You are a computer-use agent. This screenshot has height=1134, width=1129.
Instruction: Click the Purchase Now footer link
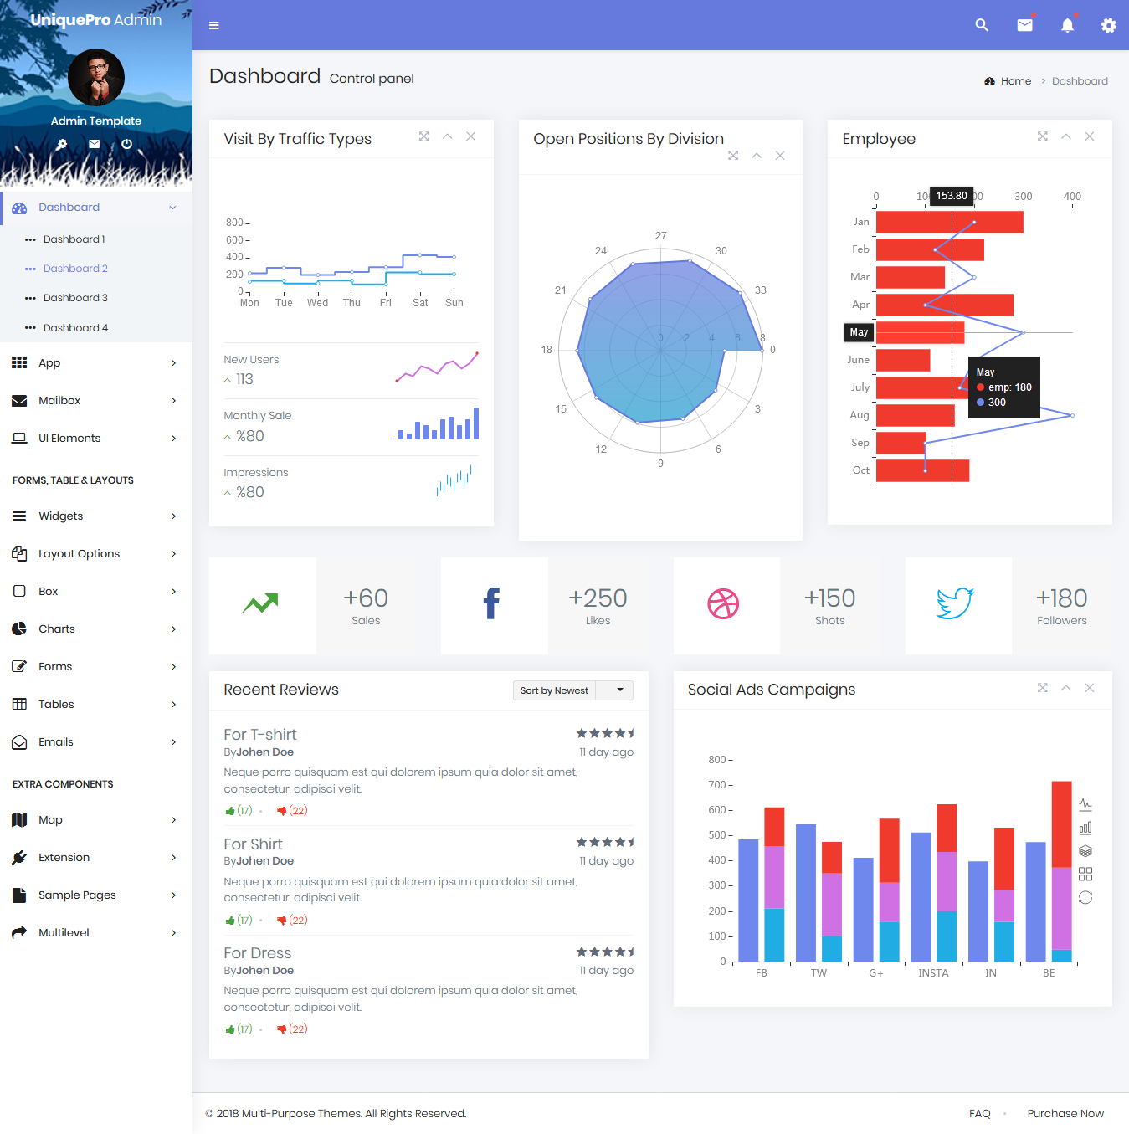[1065, 1114]
